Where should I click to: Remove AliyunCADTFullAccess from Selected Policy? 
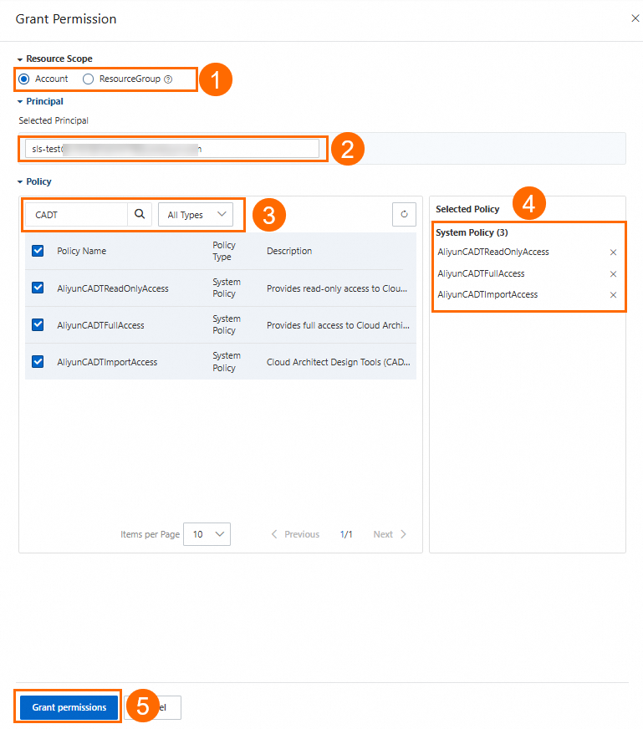pyautogui.click(x=613, y=274)
